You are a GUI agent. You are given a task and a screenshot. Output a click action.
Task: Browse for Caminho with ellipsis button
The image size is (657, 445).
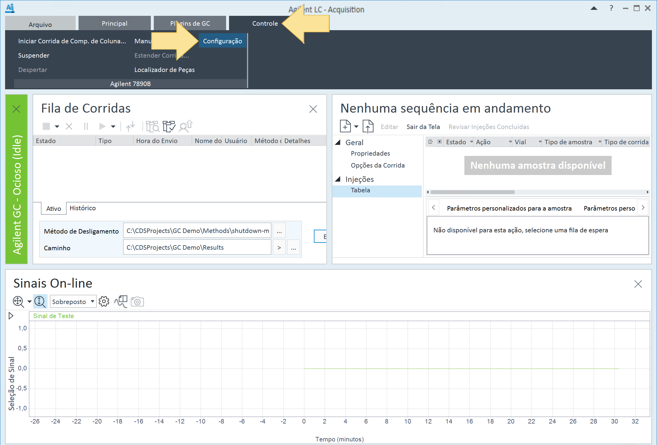[x=294, y=247]
